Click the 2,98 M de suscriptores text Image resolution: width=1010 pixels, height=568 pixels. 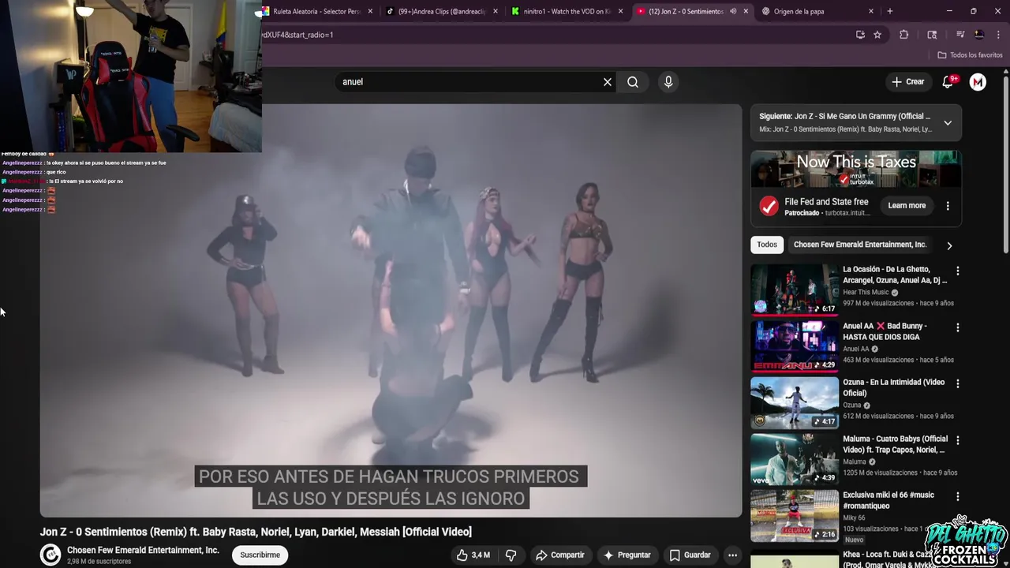(x=99, y=562)
